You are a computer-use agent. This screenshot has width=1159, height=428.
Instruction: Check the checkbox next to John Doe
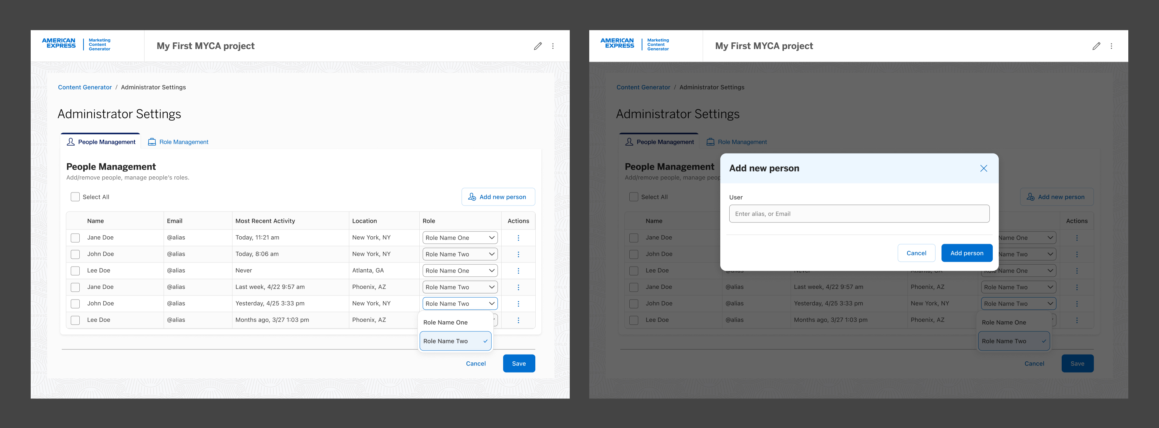click(75, 254)
